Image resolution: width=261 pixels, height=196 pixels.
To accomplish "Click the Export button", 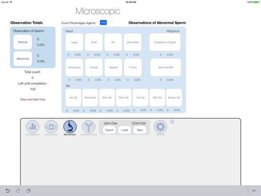I will tap(109, 130).
